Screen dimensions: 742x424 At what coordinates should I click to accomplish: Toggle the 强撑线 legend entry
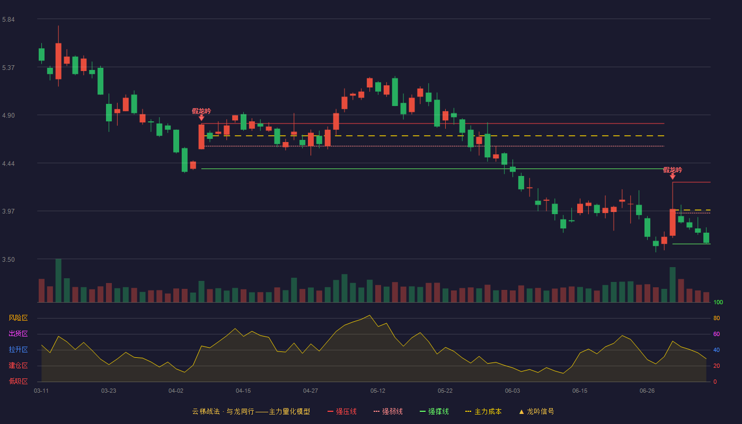pyautogui.click(x=434, y=411)
